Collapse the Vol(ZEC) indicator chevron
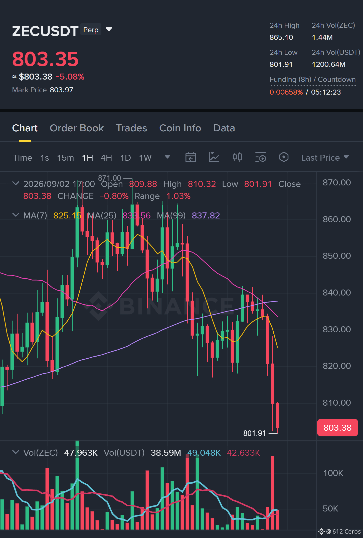 pyautogui.click(x=16, y=452)
